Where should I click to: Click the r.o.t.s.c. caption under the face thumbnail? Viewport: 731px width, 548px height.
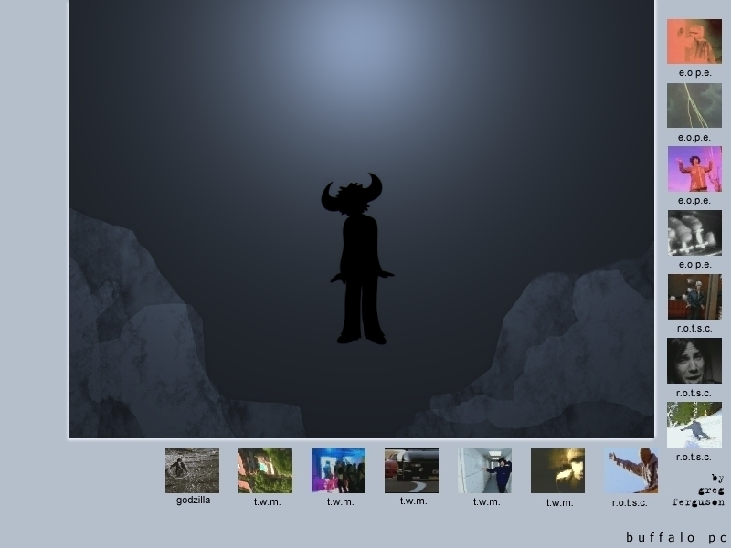[694, 393]
